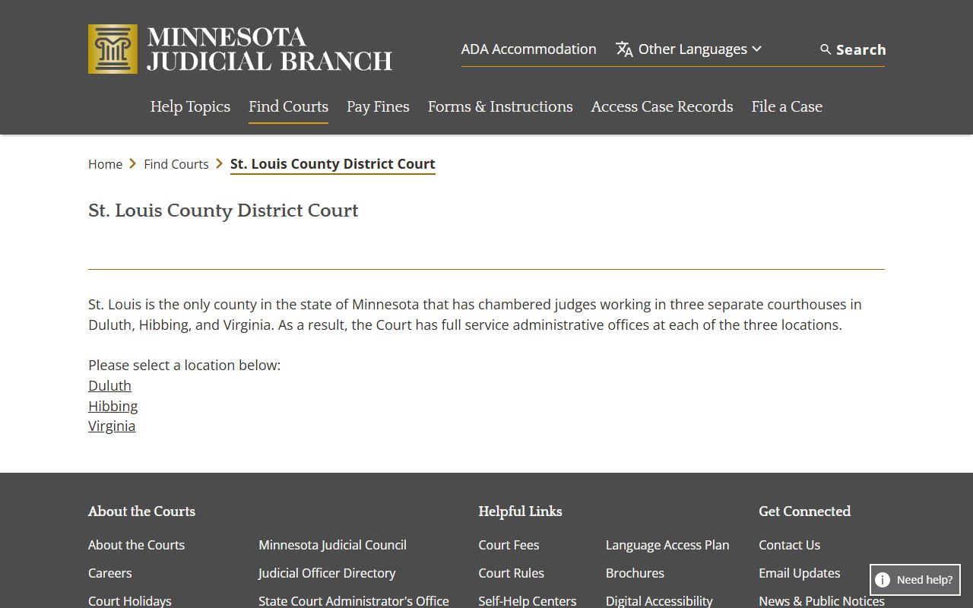Open the File a Case menu
This screenshot has width=973, height=608.
pyautogui.click(x=787, y=106)
